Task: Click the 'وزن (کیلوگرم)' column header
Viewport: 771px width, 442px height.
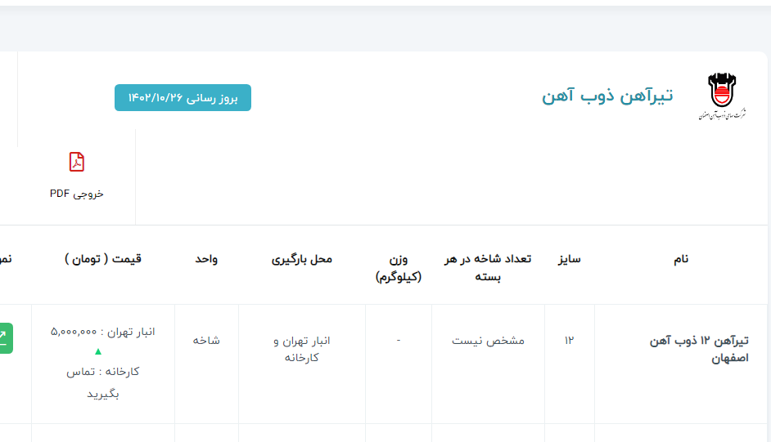Action: 399,267
